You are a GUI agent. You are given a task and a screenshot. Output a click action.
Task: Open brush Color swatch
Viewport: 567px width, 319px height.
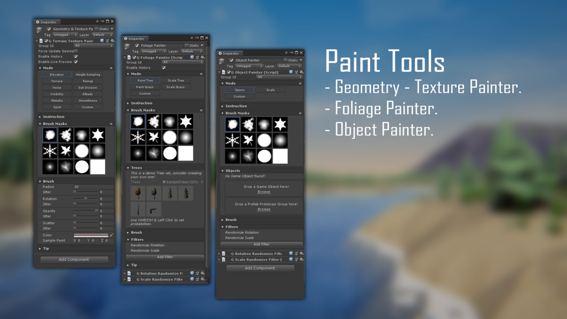coord(91,235)
